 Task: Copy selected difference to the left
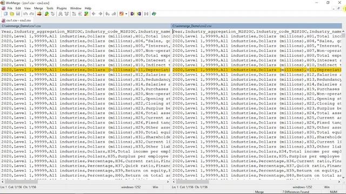(x=101, y=14)
